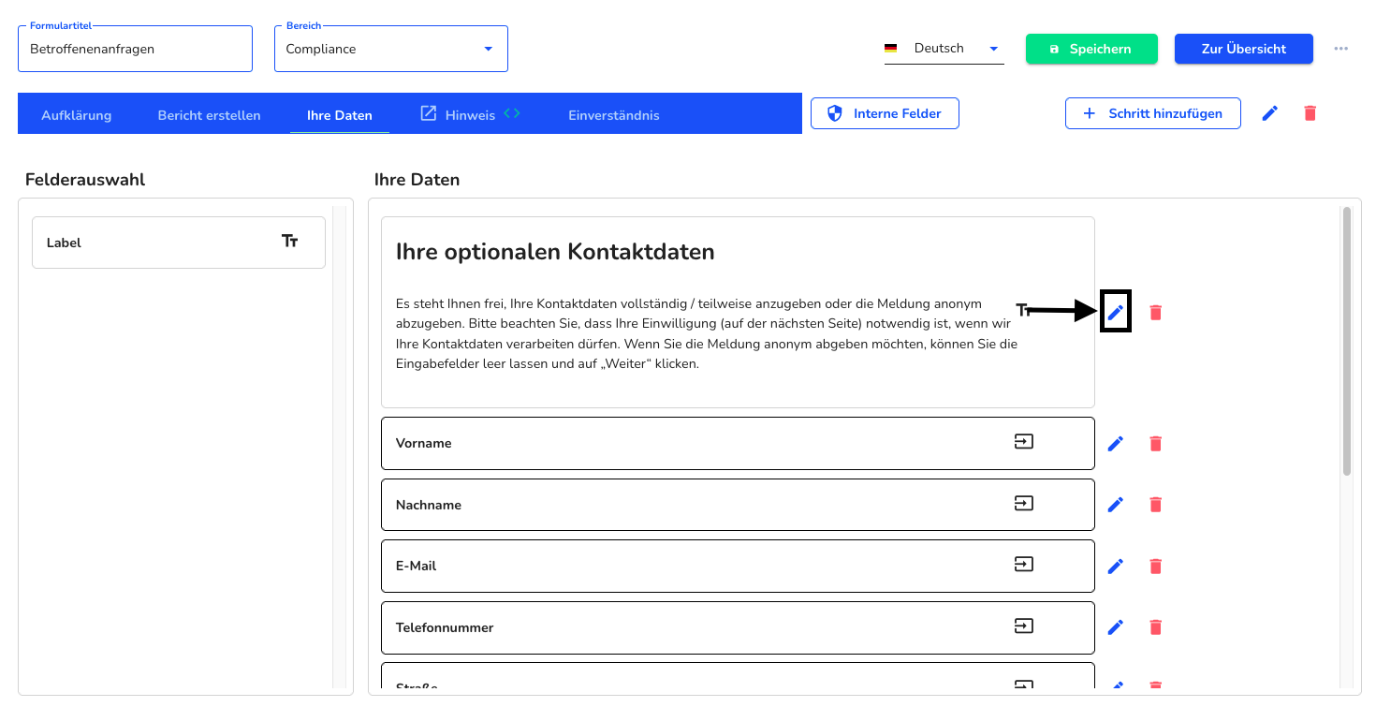
Task: Click the Zur Übersicht button
Action: pyautogui.click(x=1244, y=49)
